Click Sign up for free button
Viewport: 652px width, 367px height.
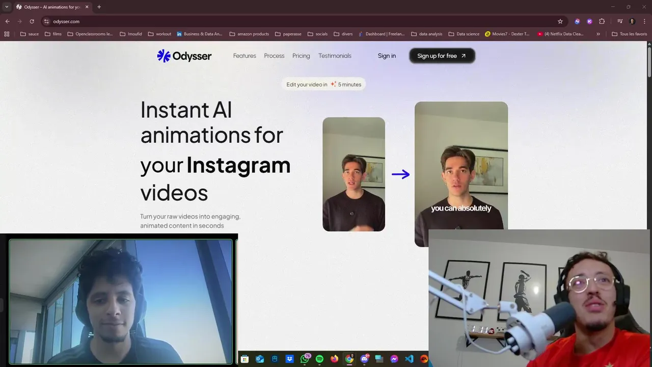click(x=442, y=56)
